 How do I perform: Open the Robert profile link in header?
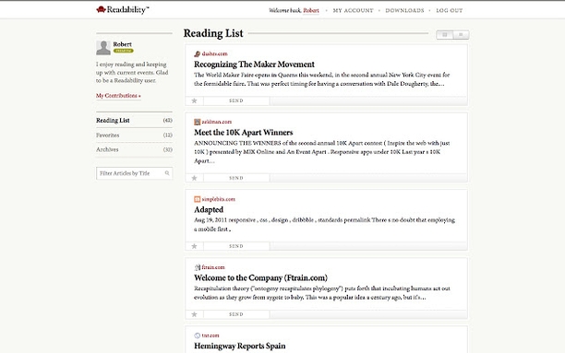tap(311, 10)
